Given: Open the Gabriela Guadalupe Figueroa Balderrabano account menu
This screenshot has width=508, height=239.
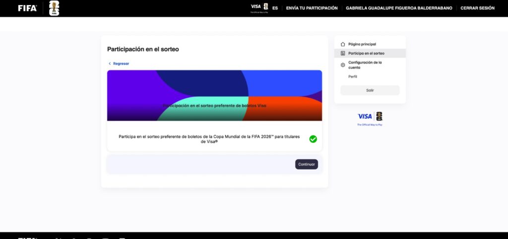Looking at the screenshot, I should pos(399,8).
